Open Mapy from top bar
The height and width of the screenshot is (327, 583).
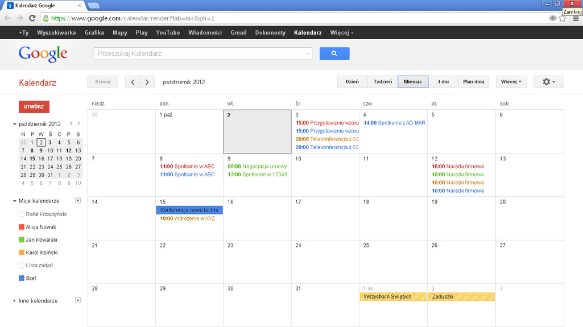[x=119, y=33]
